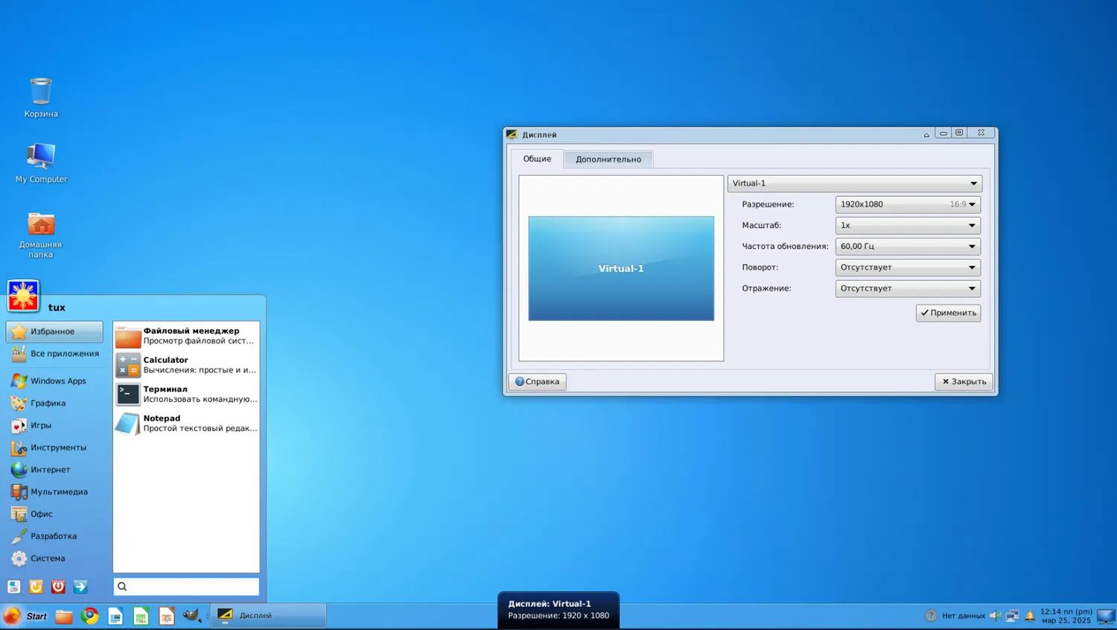Click the Дисплей taskbar window button
Viewport: 1117px width, 630px height.
click(269, 616)
